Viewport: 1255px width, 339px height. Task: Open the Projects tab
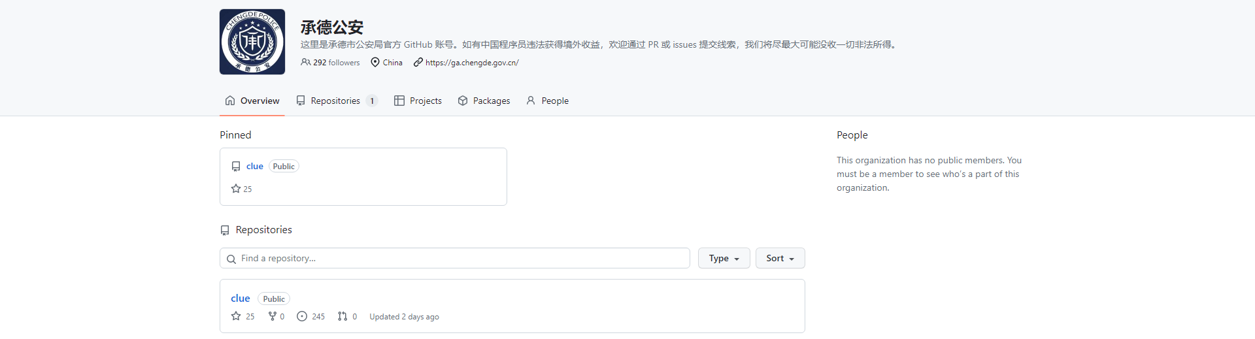coord(418,101)
